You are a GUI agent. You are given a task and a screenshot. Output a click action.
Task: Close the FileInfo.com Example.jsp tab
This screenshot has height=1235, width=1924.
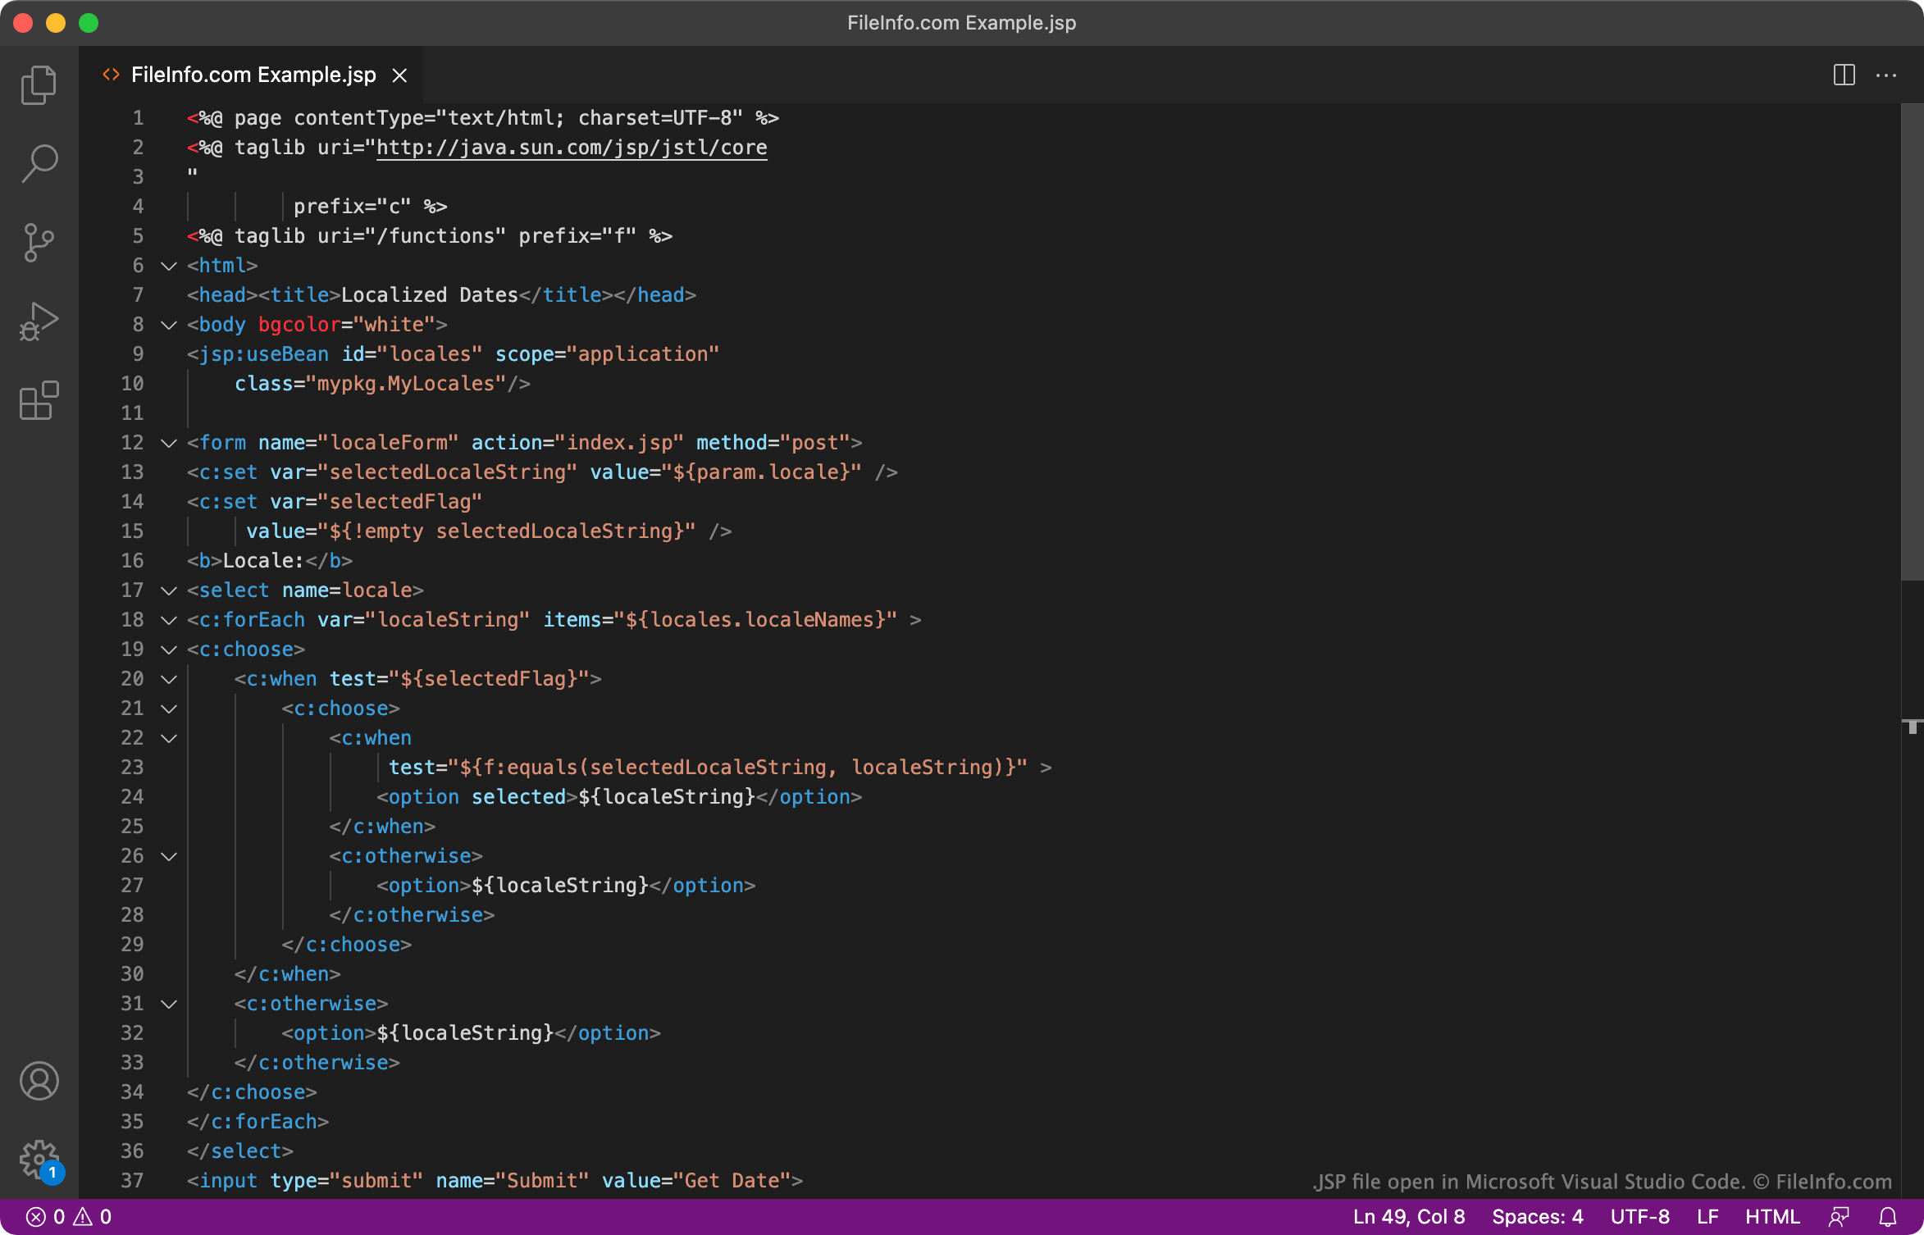(x=399, y=75)
